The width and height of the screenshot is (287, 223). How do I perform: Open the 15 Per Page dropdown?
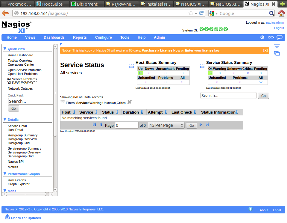166,125
